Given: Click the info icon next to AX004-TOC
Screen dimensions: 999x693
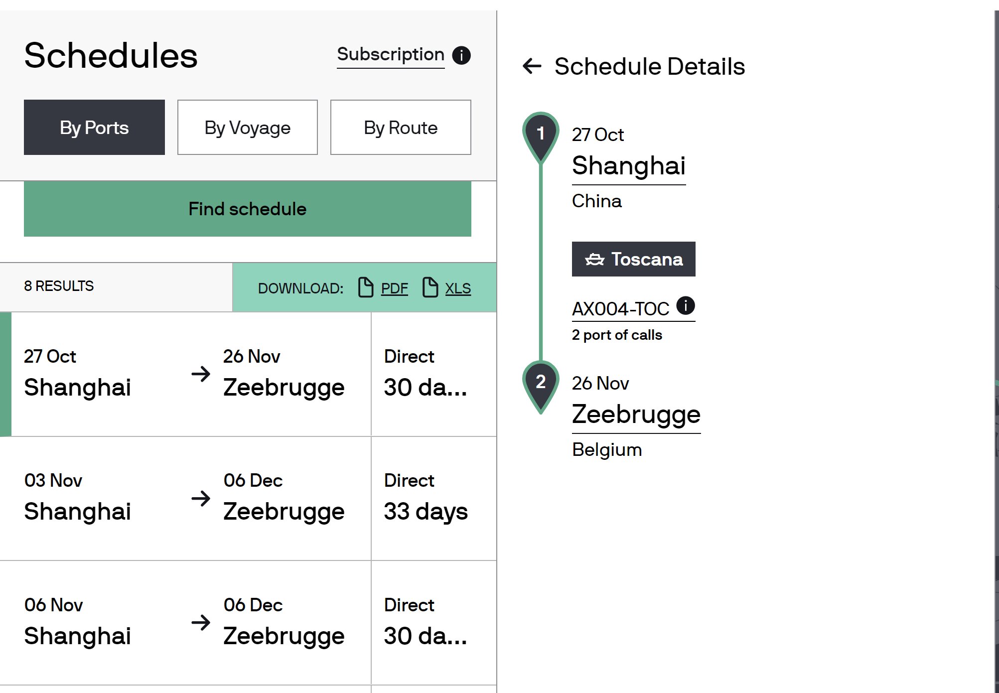Looking at the screenshot, I should [686, 305].
